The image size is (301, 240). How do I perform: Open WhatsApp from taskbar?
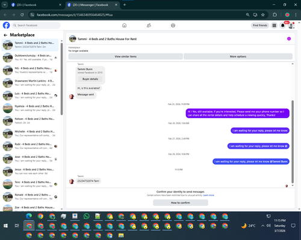87,216
